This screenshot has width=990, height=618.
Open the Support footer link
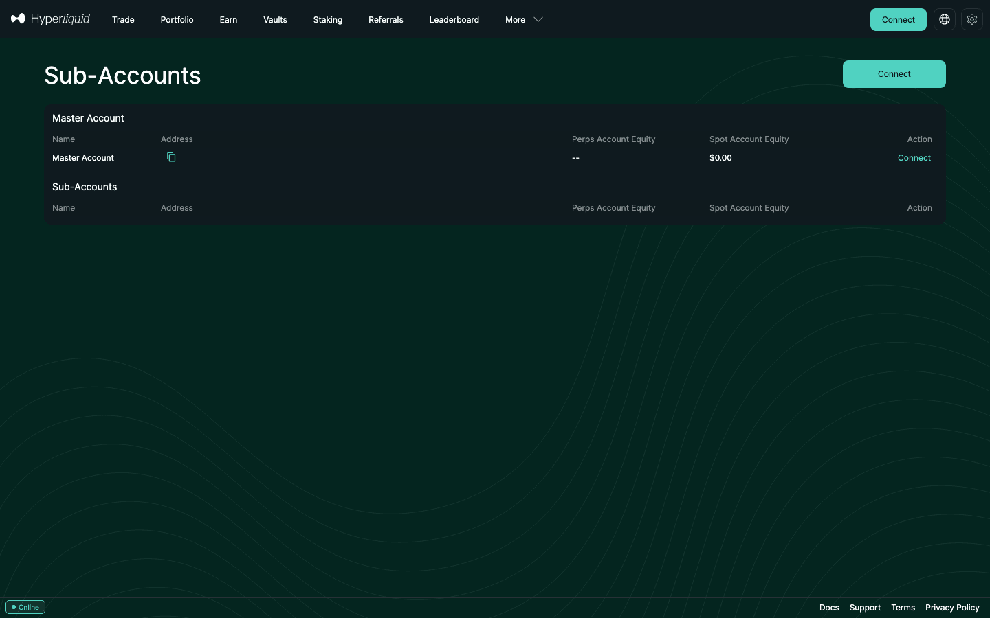click(865, 608)
